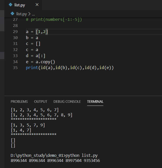162x168 pixels.
Task: Click line number 29 in the gutter
Action: click(15, 32)
